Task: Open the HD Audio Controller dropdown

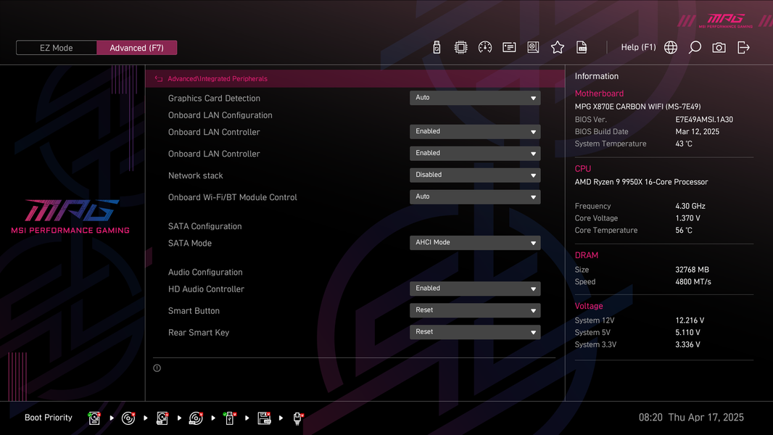Action: (x=475, y=289)
